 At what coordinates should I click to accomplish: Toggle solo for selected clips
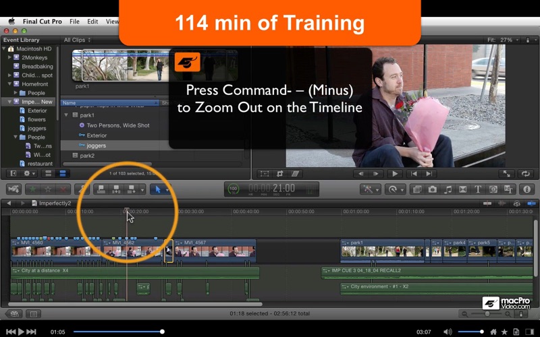click(x=516, y=204)
